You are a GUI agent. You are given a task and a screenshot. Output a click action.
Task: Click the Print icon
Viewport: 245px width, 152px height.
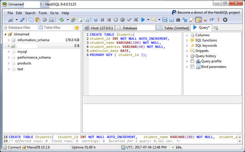coord(51,20)
